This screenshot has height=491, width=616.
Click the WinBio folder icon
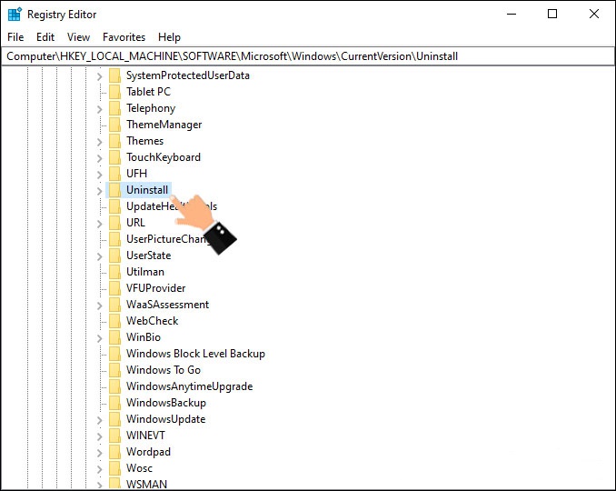click(114, 337)
